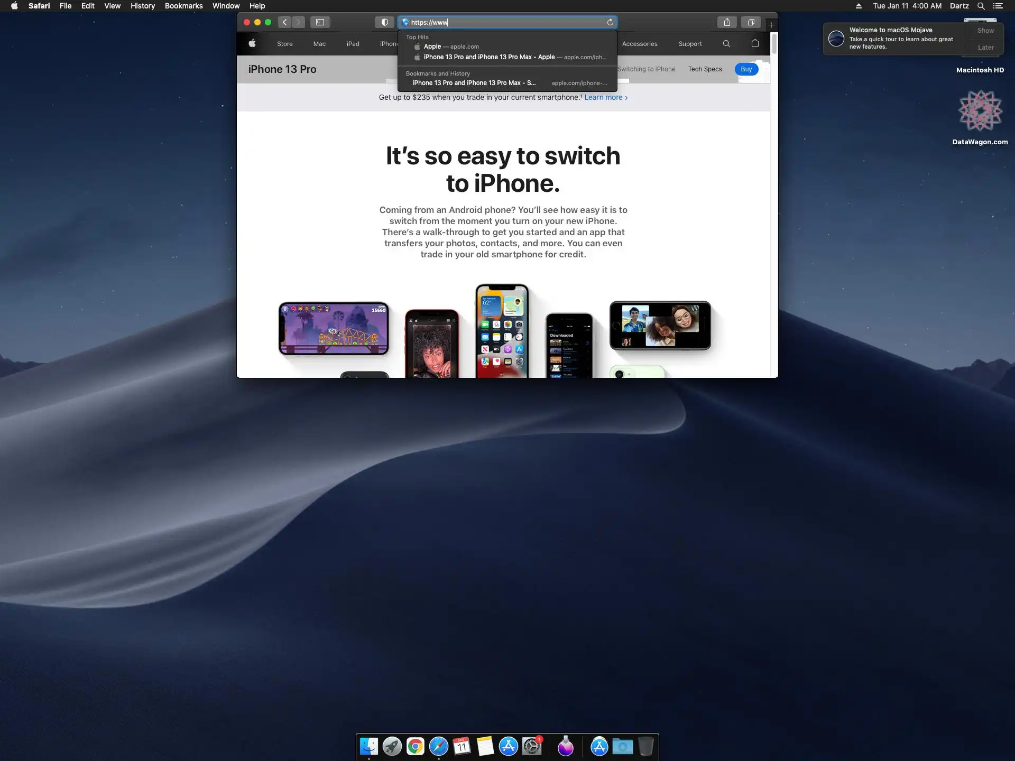This screenshot has height=761, width=1015.
Task: Click the page vertical scrollbar
Action: [774, 43]
